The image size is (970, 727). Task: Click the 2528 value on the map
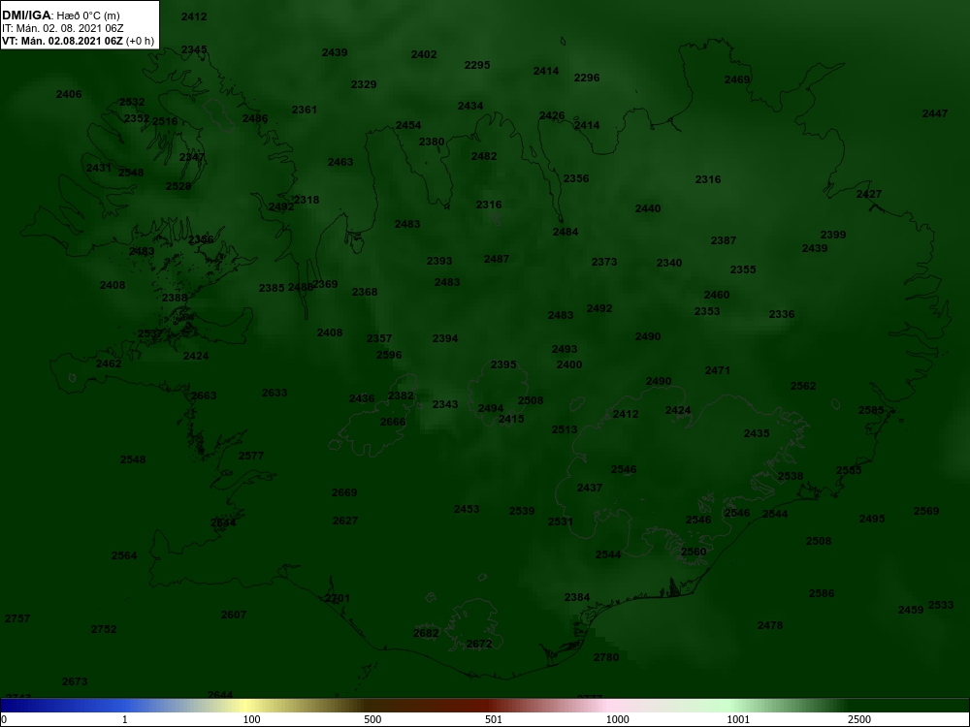pos(178,185)
